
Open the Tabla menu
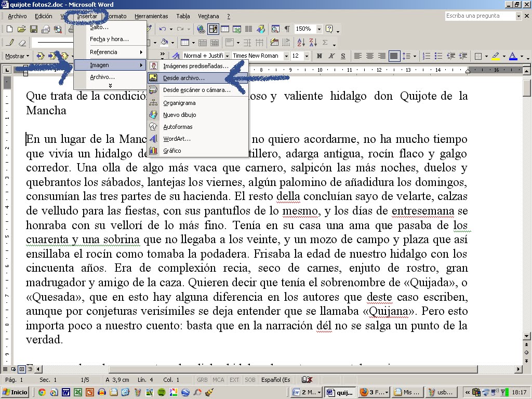click(x=183, y=16)
